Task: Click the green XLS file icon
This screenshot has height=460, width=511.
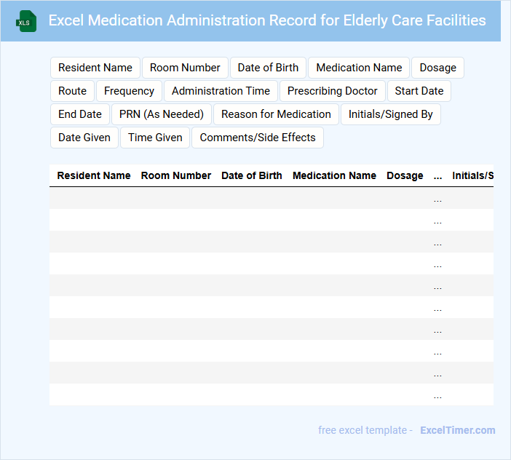Action: 26,21
